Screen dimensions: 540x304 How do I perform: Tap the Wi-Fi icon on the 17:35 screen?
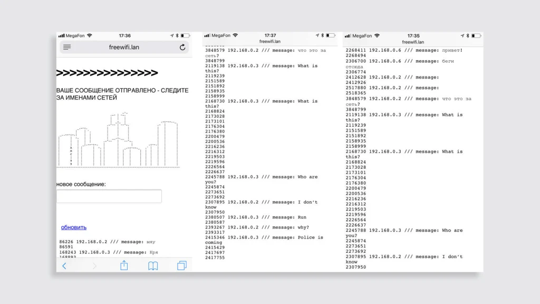click(377, 35)
